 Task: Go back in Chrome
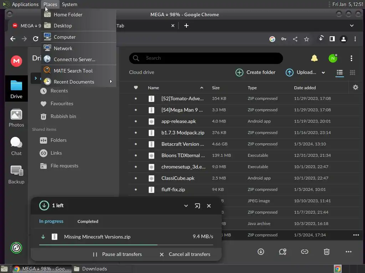coord(13,39)
